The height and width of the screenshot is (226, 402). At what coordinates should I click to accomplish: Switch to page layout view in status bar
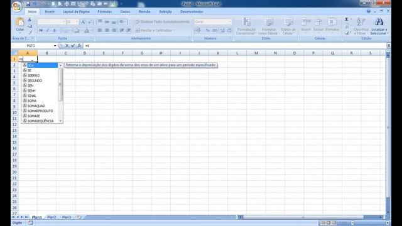tap(329, 223)
